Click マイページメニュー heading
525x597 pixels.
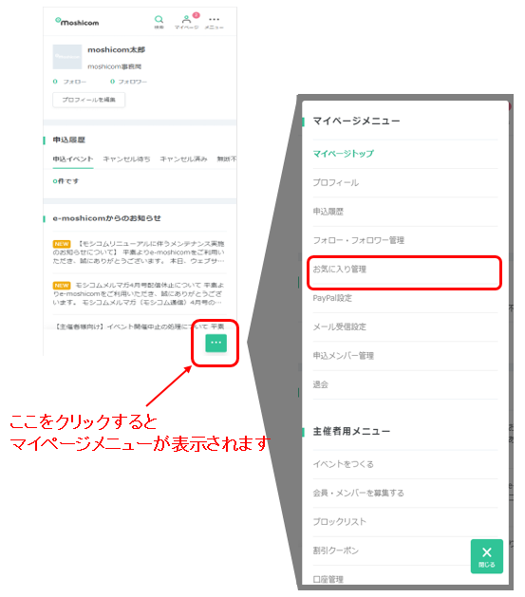tap(356, 121)
